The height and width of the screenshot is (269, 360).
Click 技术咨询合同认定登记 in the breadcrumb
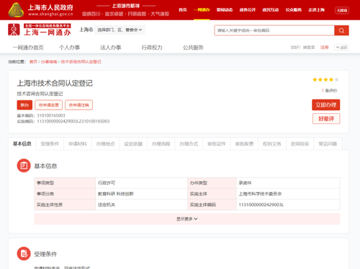81,62
